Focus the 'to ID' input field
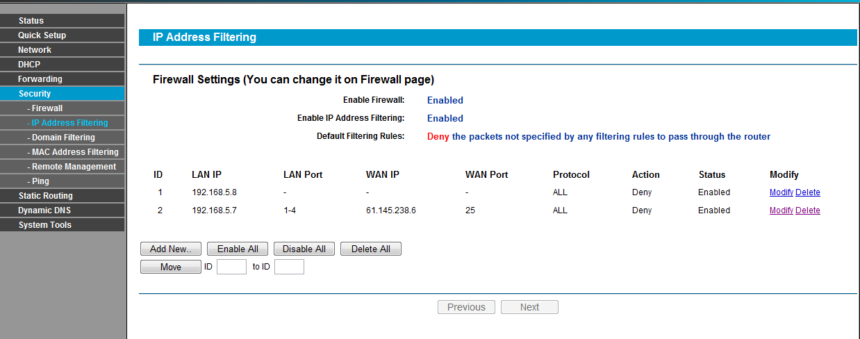This screenshot has height=339, width=860. pos(289,267)
